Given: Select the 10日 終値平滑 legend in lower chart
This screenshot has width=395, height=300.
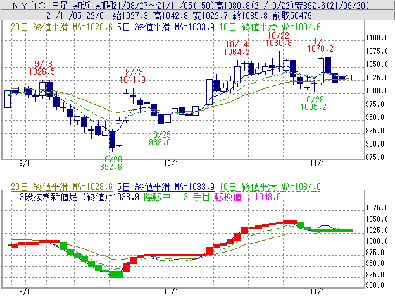Looking at the screenshot, I should [x=270, y=187].
